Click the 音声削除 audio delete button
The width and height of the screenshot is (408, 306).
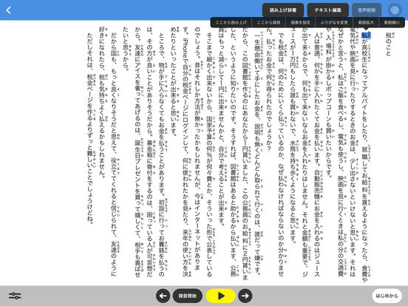367,10
